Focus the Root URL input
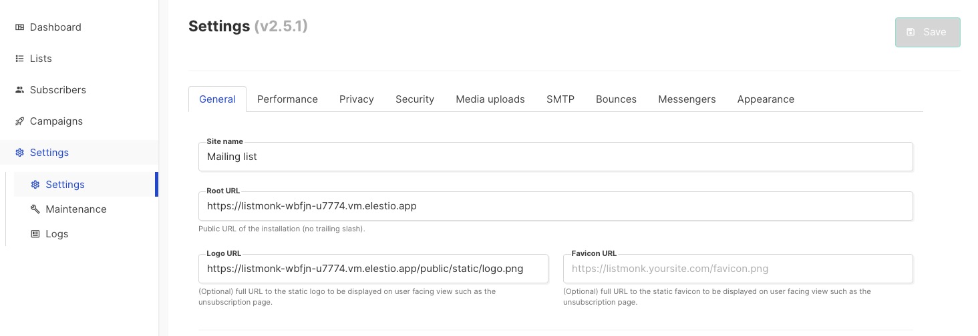Viewport: 978px width, 336px height. [555, 206]
